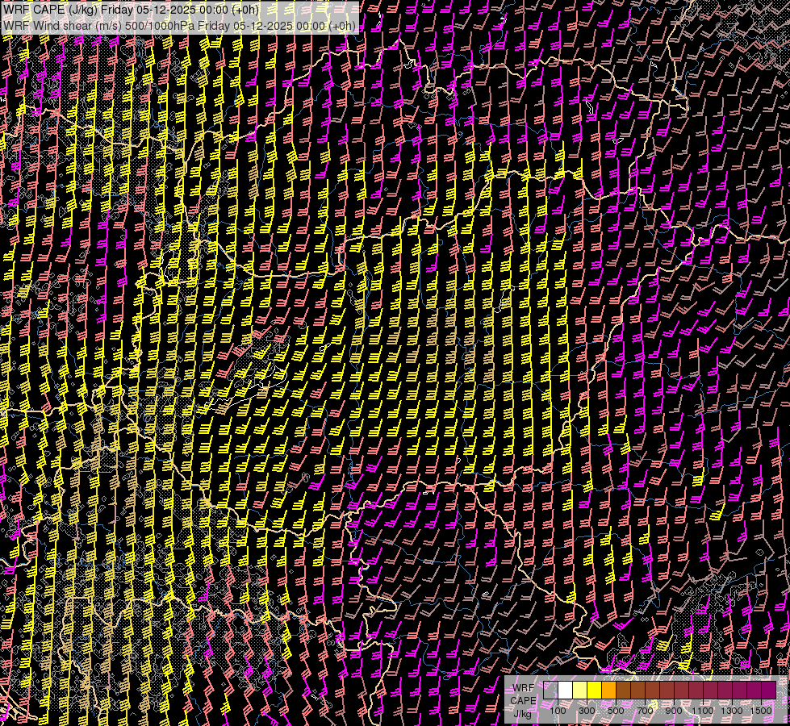Click the 'J/kg' unit label in legend

point(522,714)
